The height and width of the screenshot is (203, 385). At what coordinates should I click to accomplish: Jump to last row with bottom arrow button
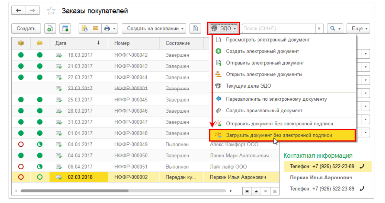(x=275, y=191)
